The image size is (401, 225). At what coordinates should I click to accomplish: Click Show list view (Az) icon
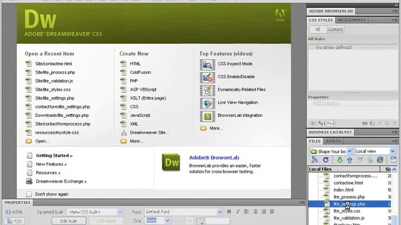[321, 123]
